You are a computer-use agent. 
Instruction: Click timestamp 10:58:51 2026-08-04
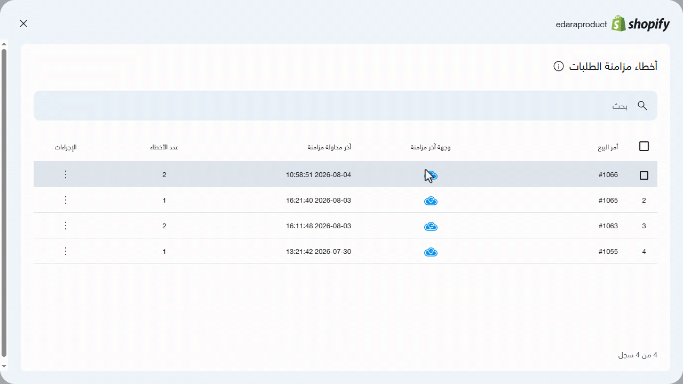(319, 175)
